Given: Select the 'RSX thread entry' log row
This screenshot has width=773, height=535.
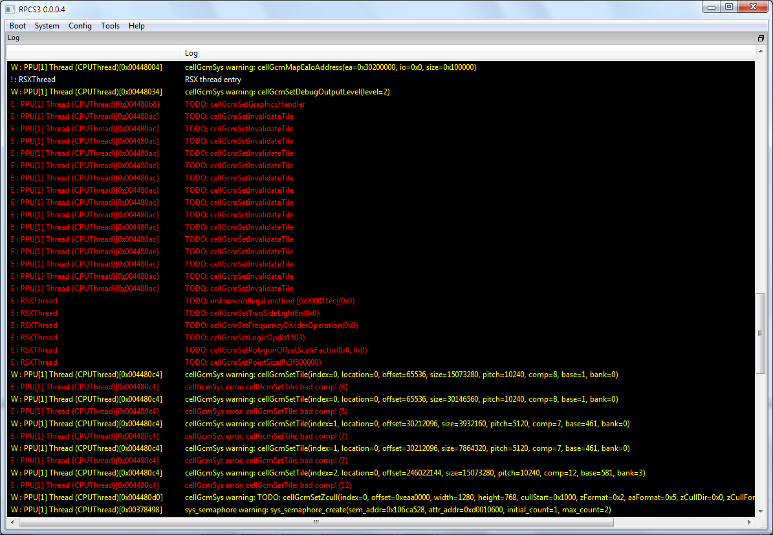Looking at the screenshot, I should (213, 80).
